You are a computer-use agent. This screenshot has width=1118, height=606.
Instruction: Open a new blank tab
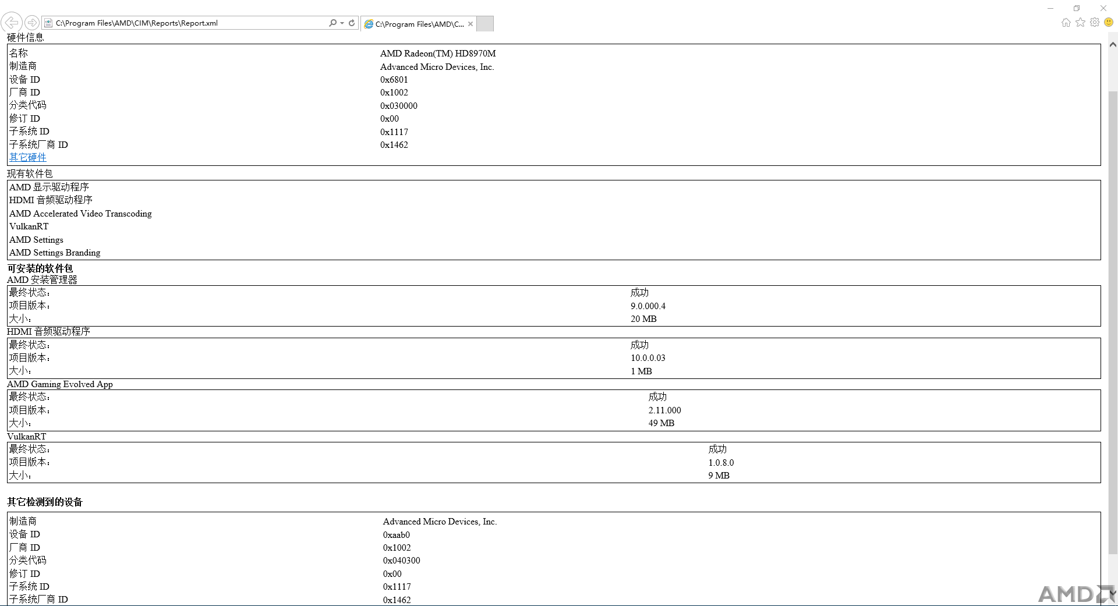[x=485, y=24]
